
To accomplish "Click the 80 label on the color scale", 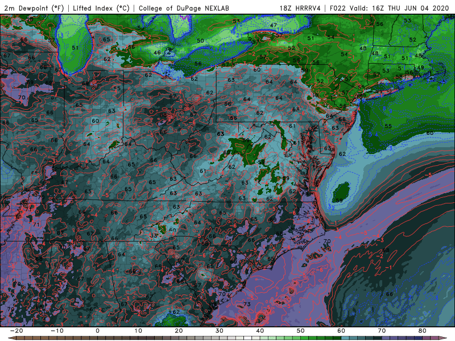I will tap(423, 331).
